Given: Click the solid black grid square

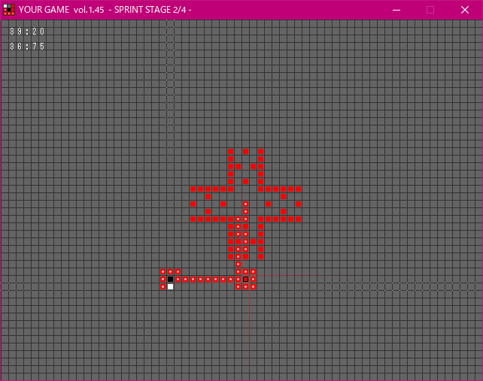Looking at the screenshot, I should click(170, 279).
